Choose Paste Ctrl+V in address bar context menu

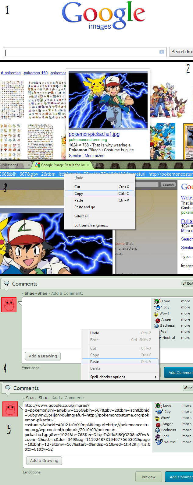coord(99,200)
